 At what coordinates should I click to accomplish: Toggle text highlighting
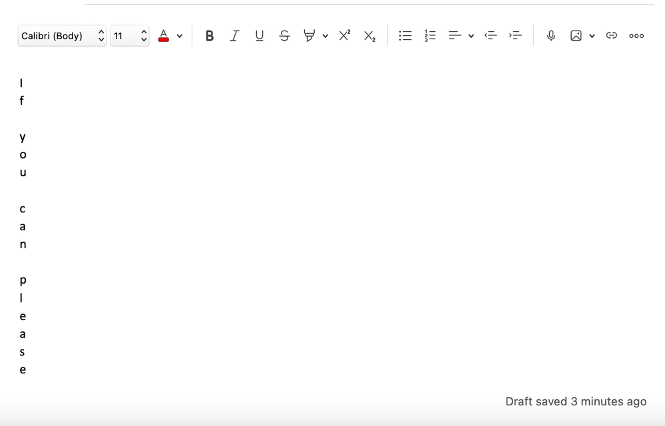310,35
